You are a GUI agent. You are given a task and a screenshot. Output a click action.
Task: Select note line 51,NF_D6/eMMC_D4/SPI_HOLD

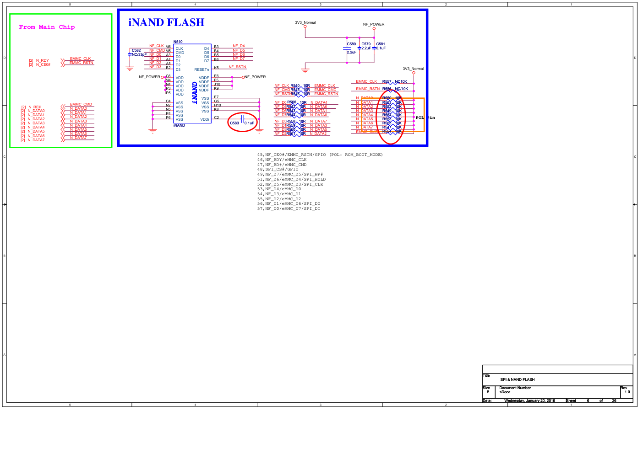click(292, 179)
